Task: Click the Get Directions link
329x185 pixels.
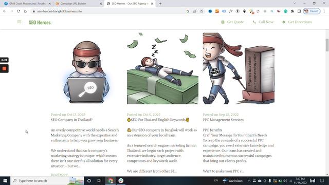Action: click(300, 22)
